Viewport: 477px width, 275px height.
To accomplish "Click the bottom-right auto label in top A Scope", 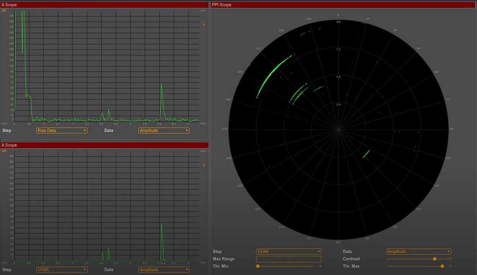I will (x=203, y=123).
